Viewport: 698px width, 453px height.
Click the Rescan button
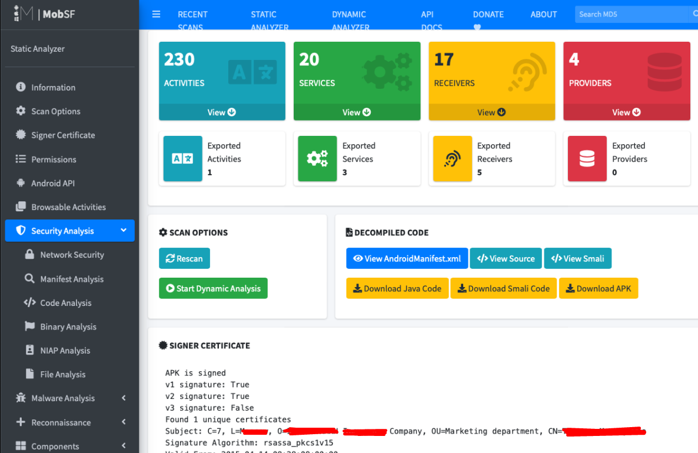coord(184,258)
